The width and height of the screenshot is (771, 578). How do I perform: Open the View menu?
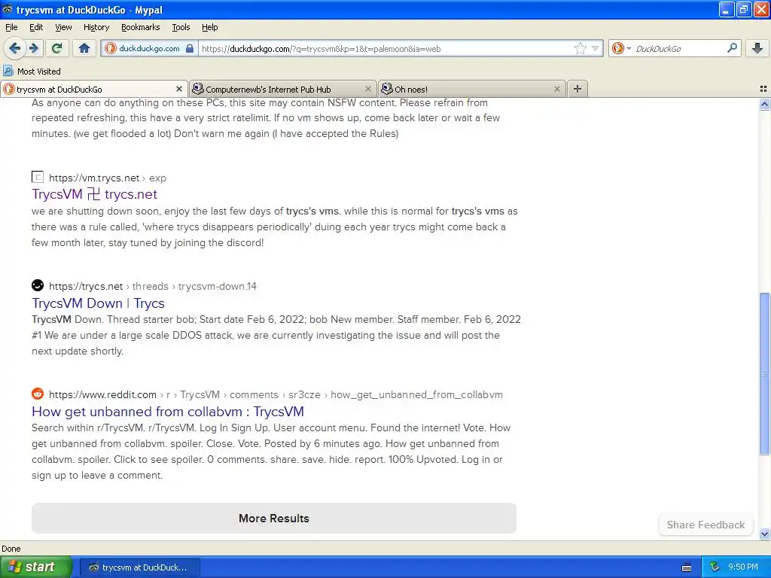coord(63,28)
